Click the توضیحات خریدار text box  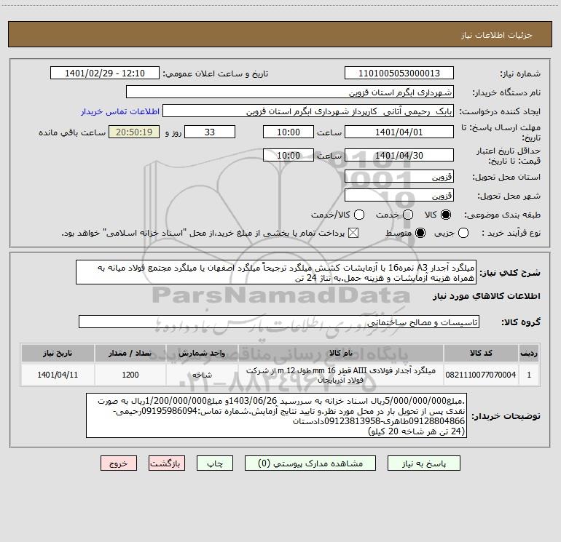tap(277, 415)
